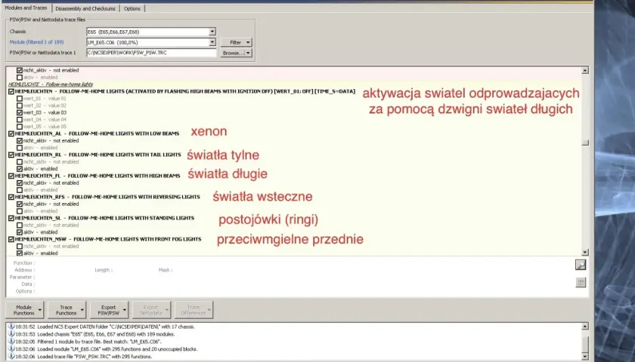The height and width of the screenshot is (362, 635).
Task: Toggle HEIMLEUCHTEN_RFS reversing lights checkbox
Action: [11, 197]
